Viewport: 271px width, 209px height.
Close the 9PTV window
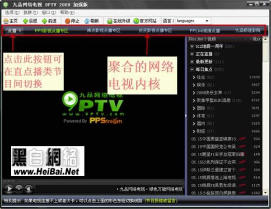coord(264,4)
